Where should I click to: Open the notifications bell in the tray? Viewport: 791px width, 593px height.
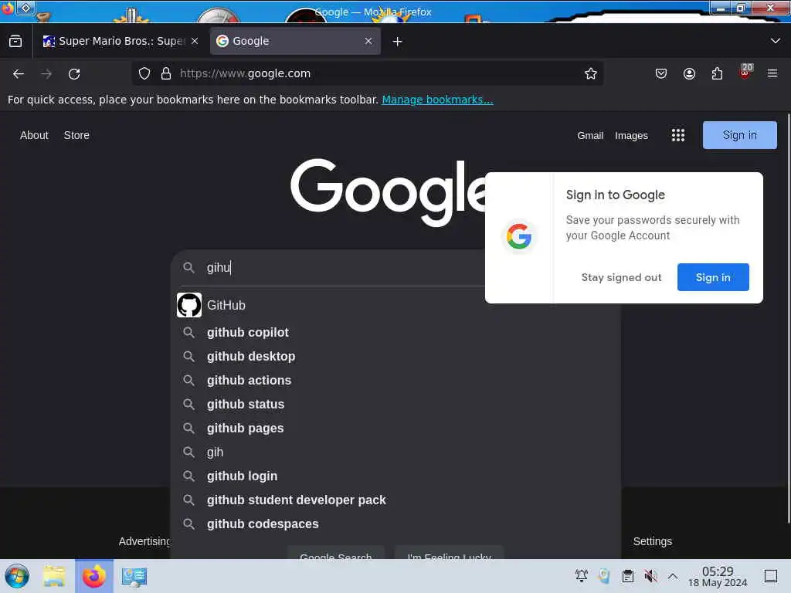pos(582,576)
